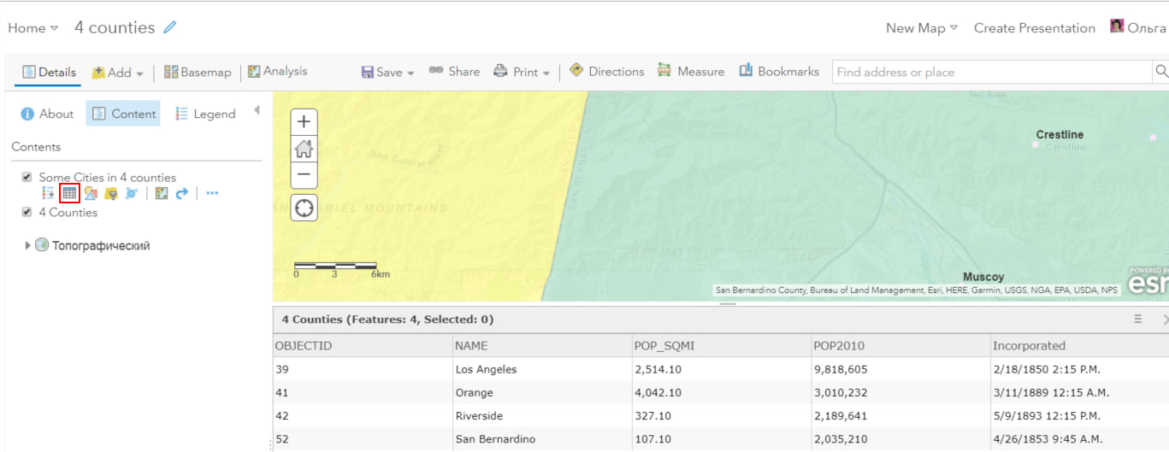Open the Measure tool
This screenshot has height=452, width=1169.
pos(691,72)
